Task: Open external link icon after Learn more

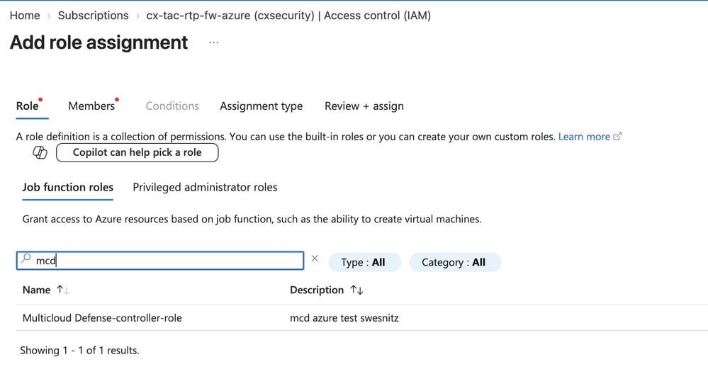Action: point(617,136)
